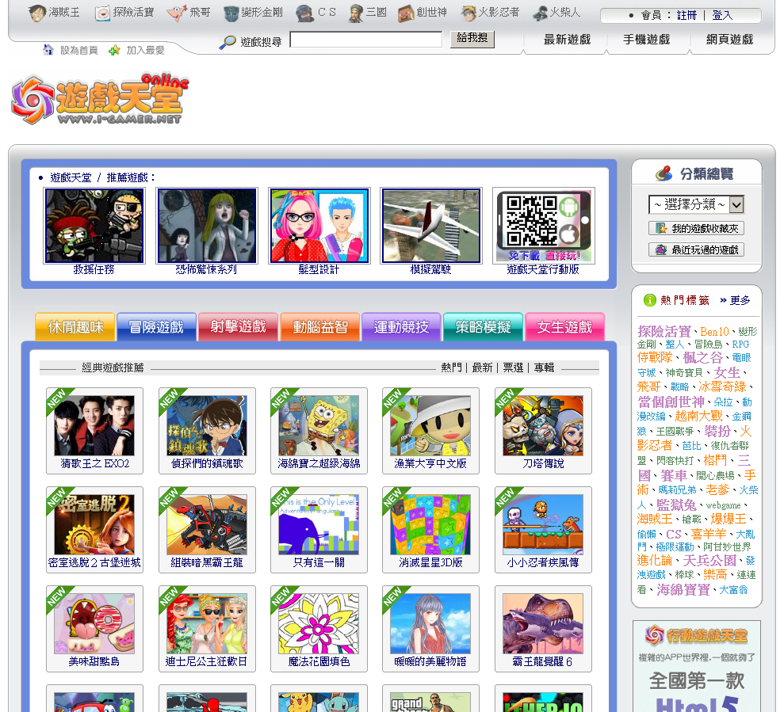Open the 偵探們的鎮魂歌 game thumbnail
The image size is (784, 712).
point(206,426)
